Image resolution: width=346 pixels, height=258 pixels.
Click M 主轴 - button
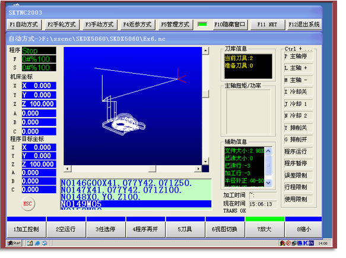pos(298,80)
